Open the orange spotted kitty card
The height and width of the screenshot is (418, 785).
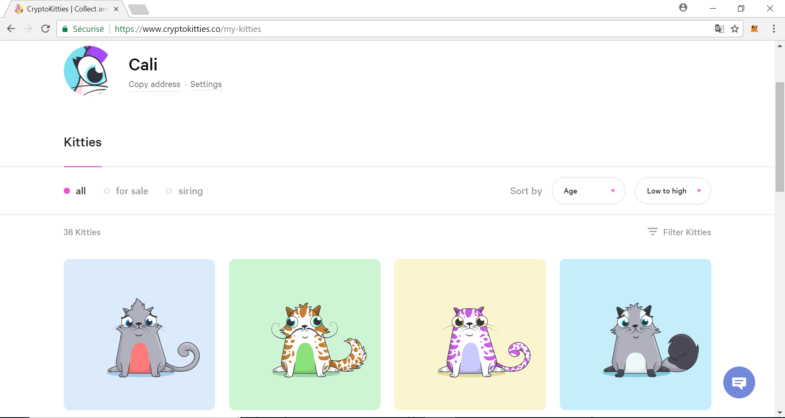pyautogui.click(x=305, y=335)
